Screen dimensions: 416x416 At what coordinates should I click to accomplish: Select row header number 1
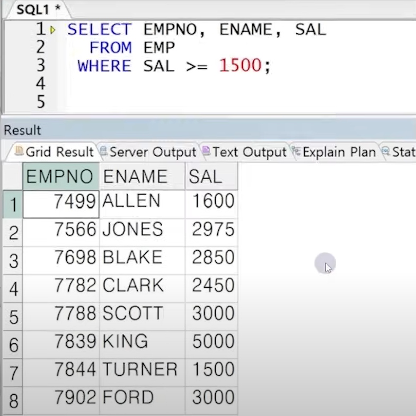pyautogui.click(x=13, y=204)
